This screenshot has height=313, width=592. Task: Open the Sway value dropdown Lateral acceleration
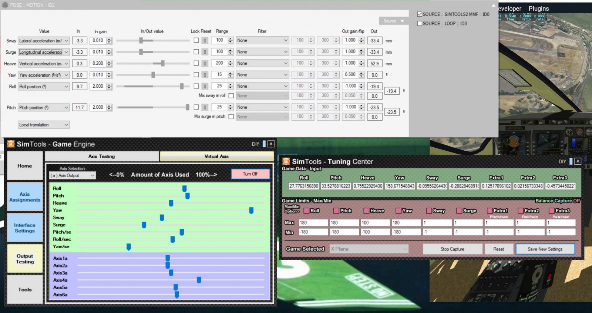coord(44,41)
